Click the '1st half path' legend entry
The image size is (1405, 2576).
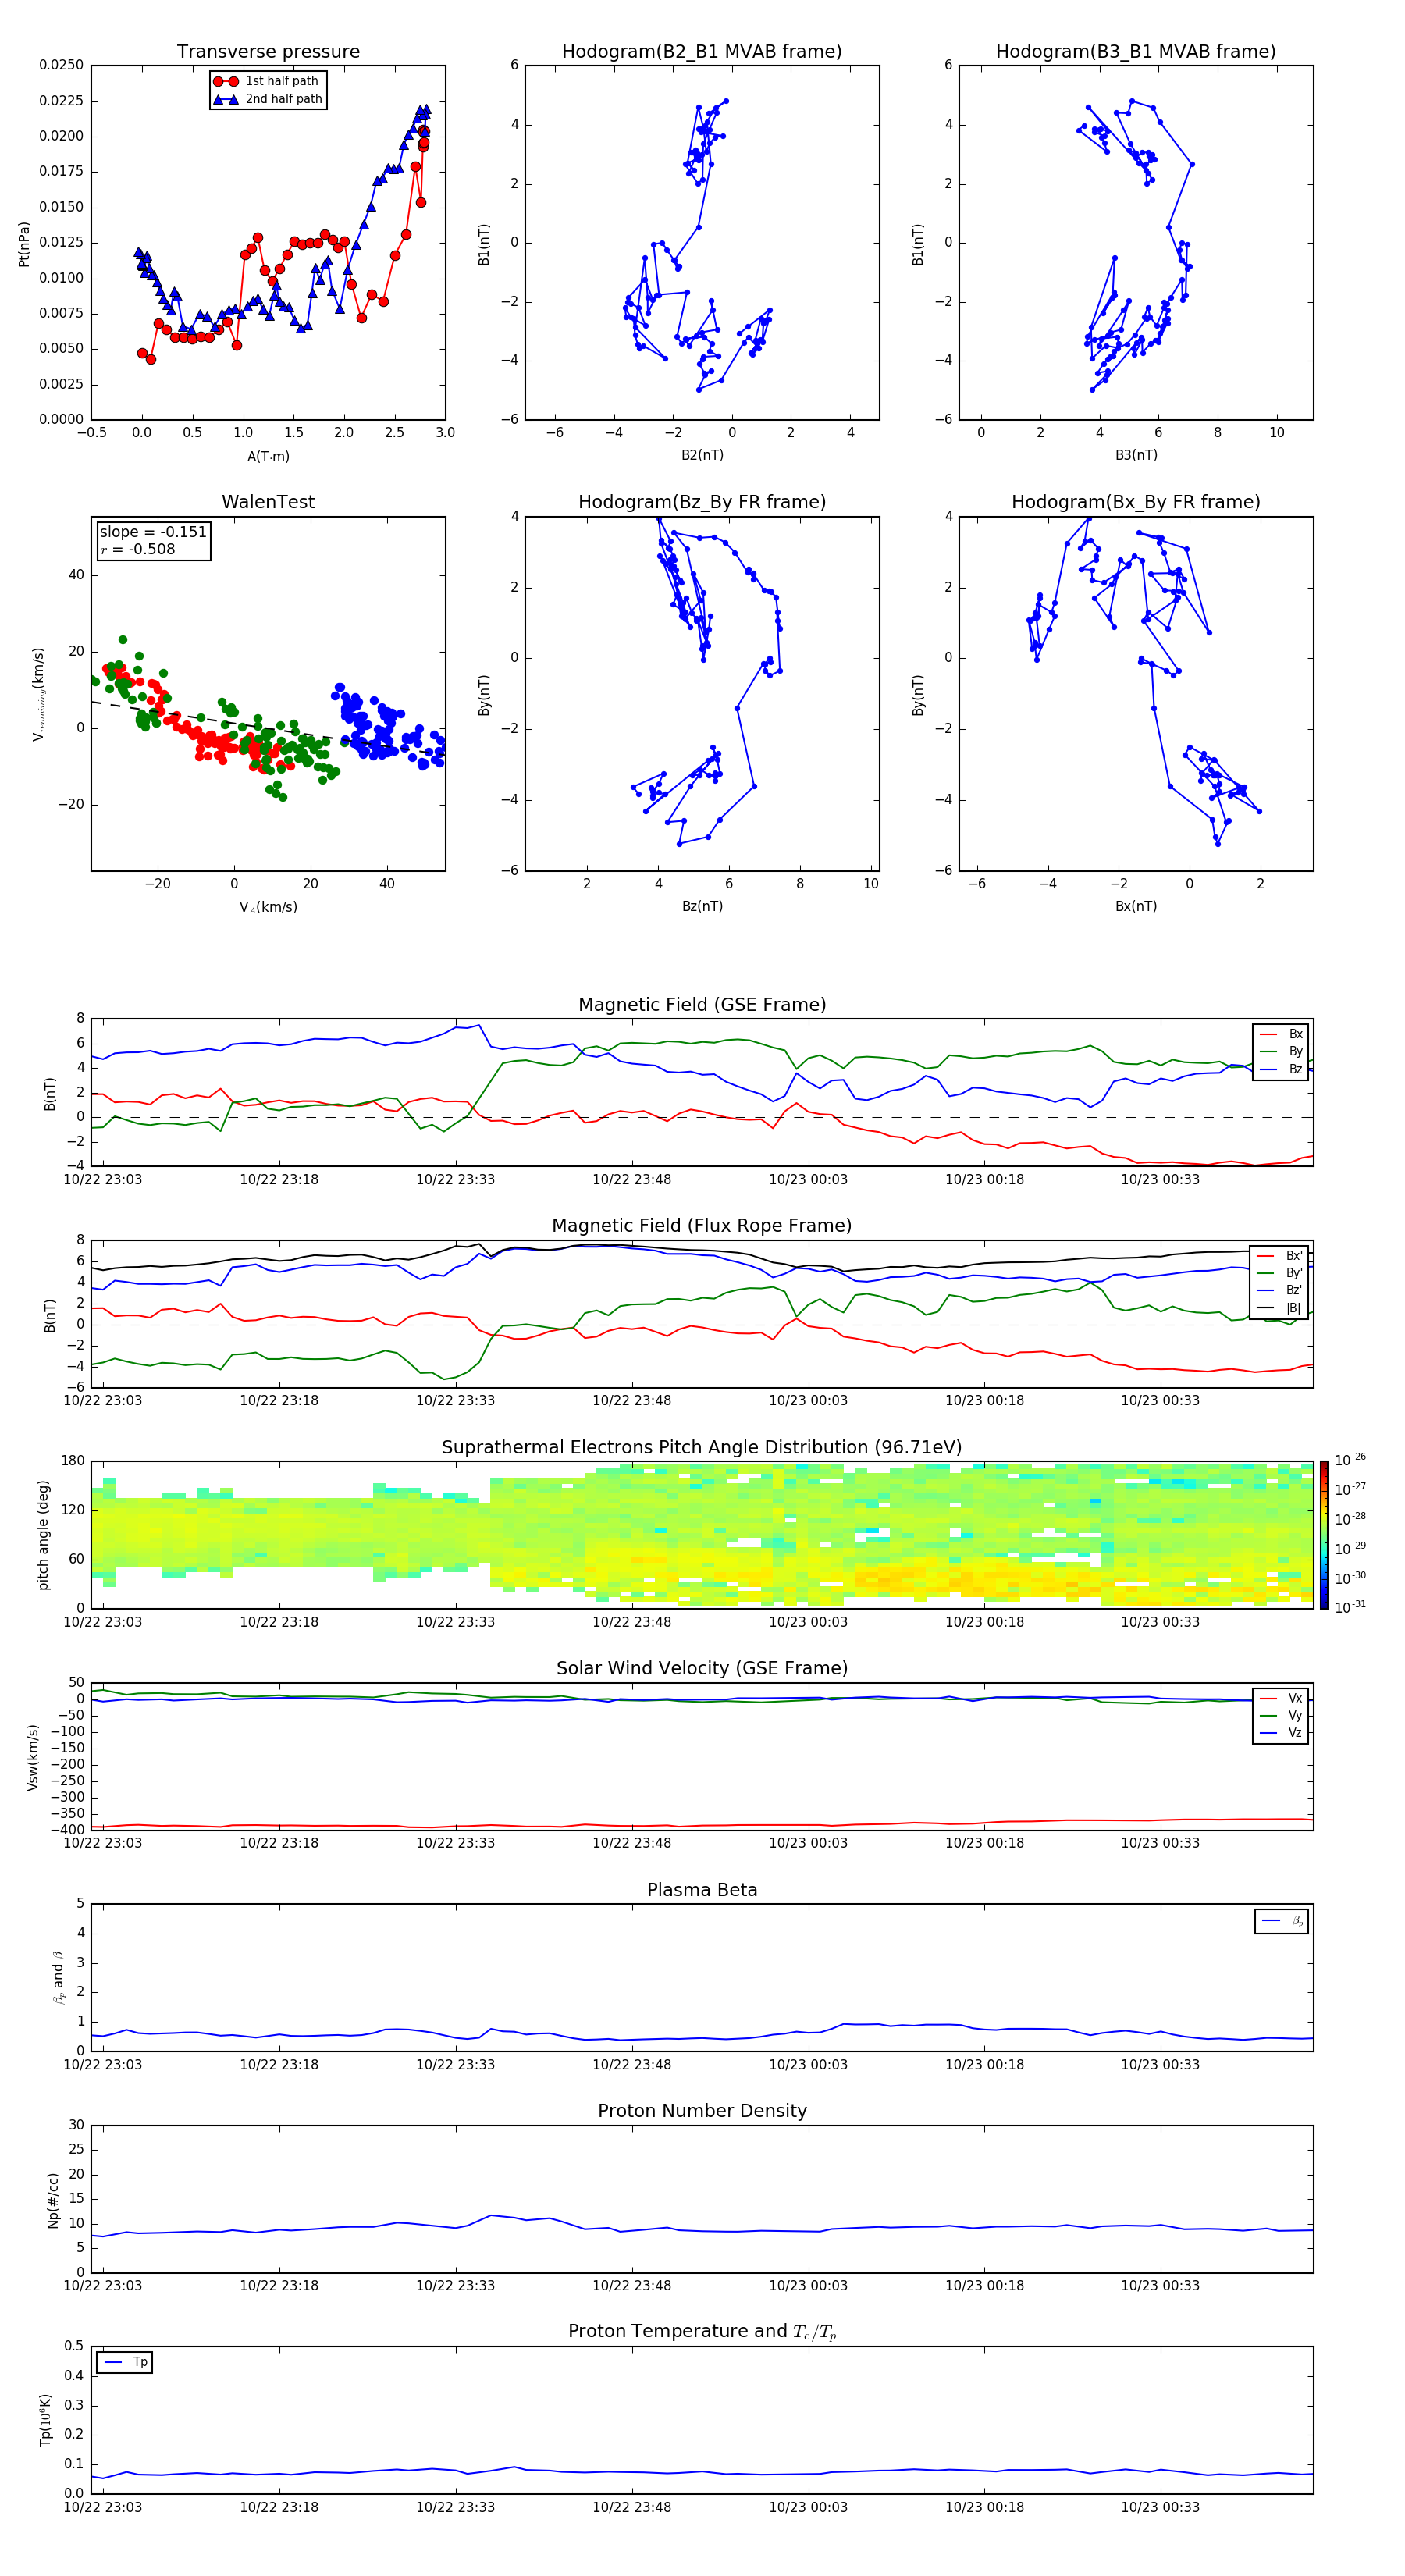point(267,81)
